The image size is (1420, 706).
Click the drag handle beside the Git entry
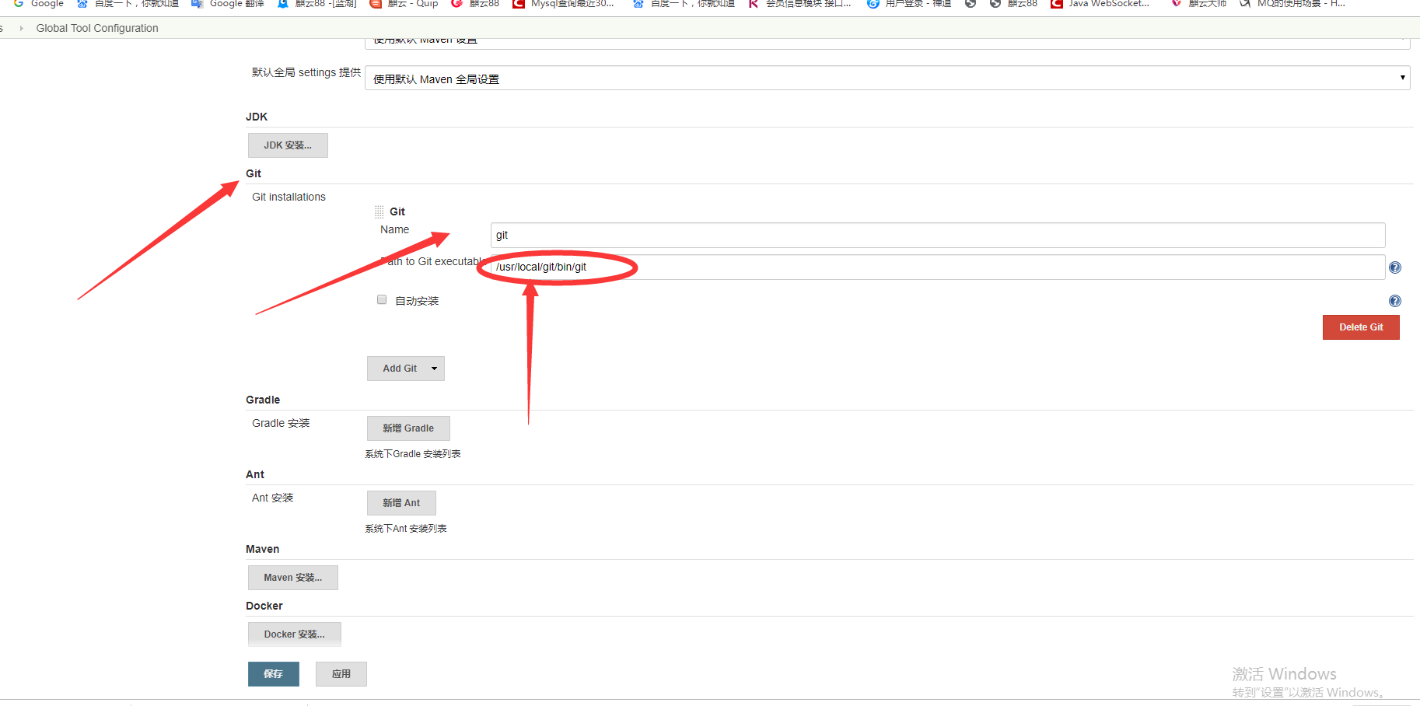click(x=380, y=211)
